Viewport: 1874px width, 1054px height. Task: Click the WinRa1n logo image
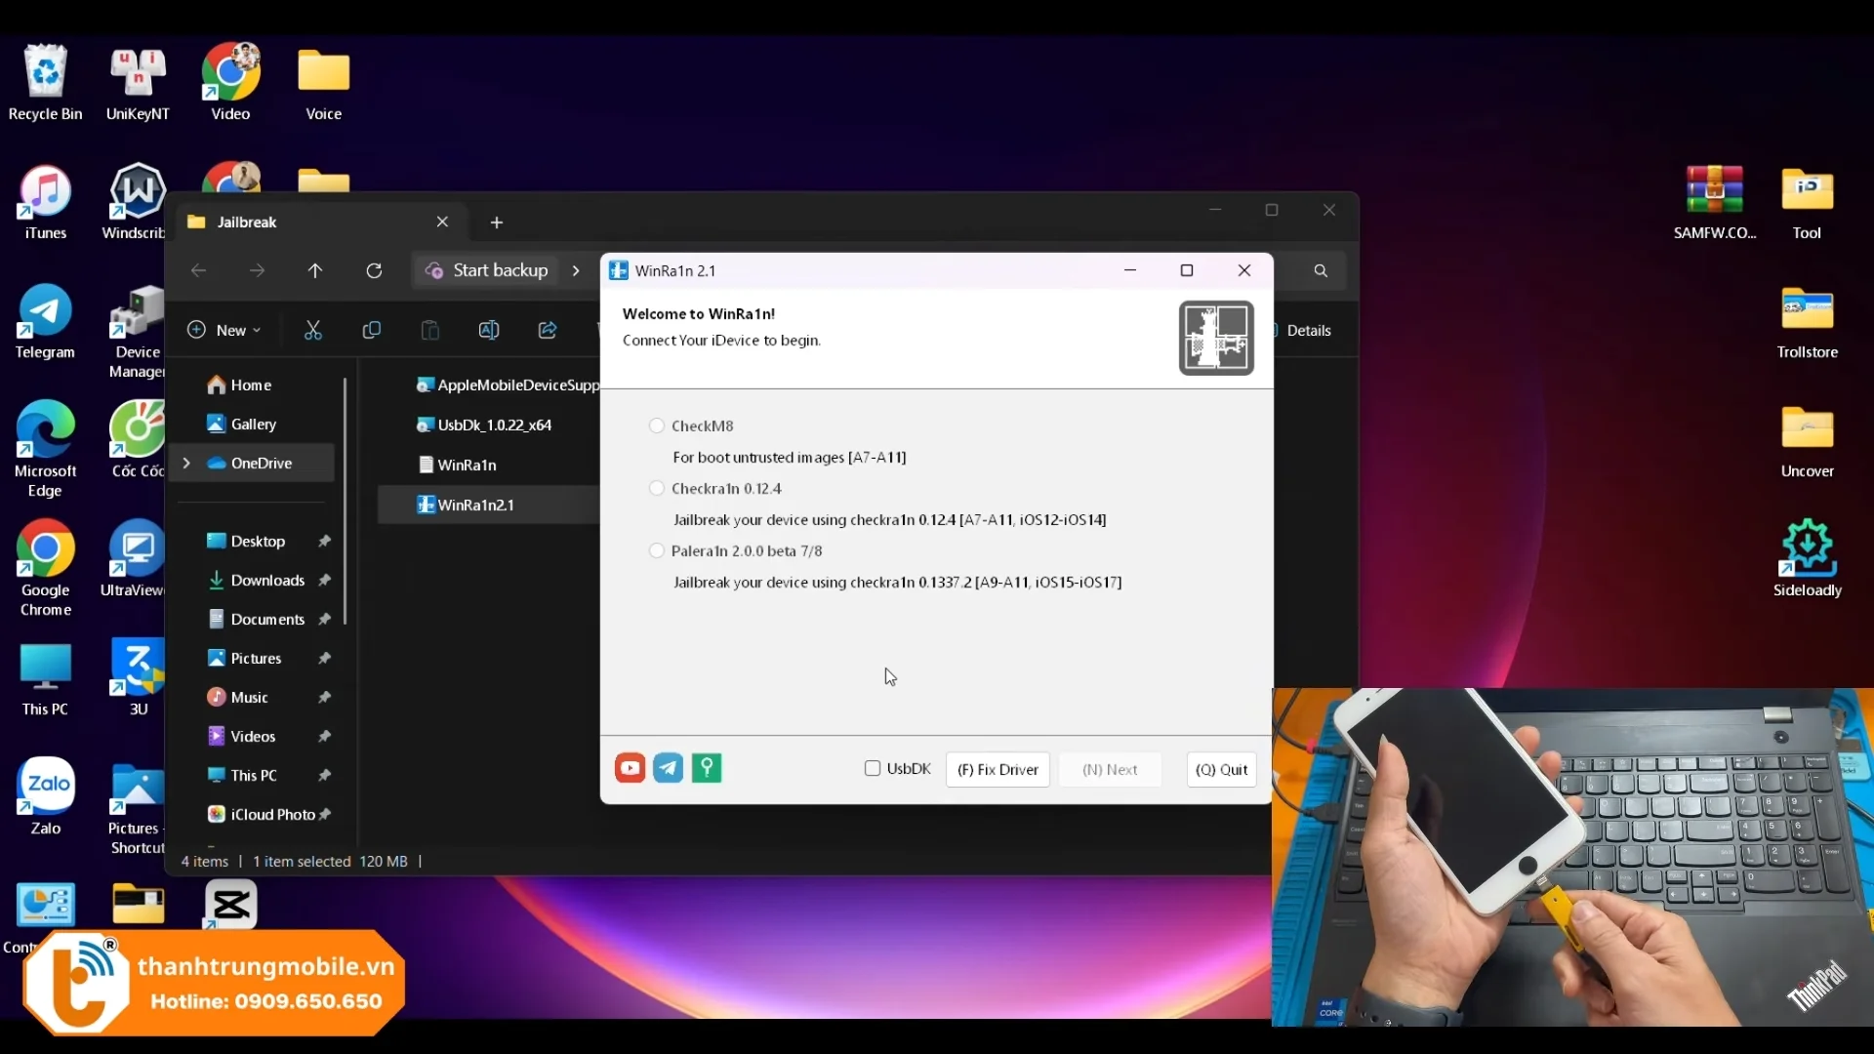tap(1216, 338)
